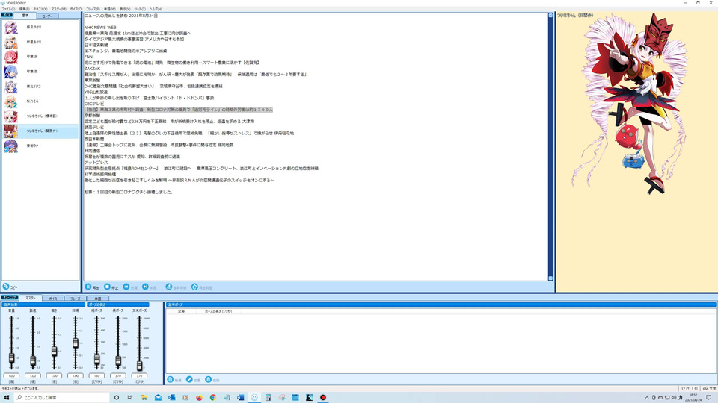The width and height of the screenshot is (718, 403).
Task: Open the ファイル(F) menu
Action: [x=8, y=9]
